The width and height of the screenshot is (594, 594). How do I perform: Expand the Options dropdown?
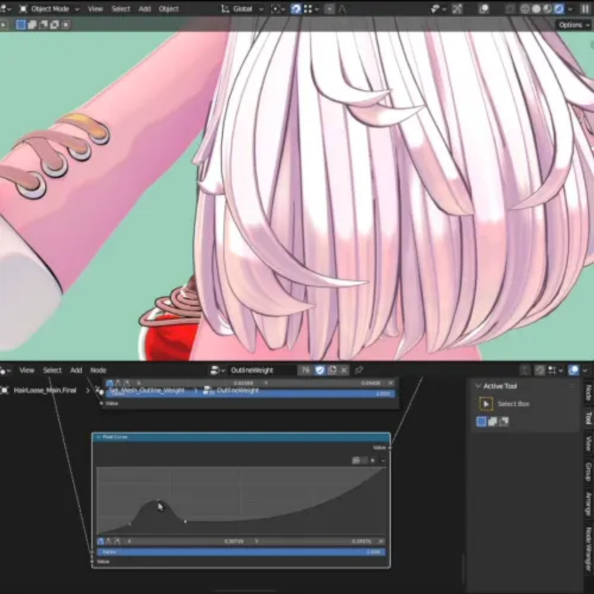coord(573,25)
